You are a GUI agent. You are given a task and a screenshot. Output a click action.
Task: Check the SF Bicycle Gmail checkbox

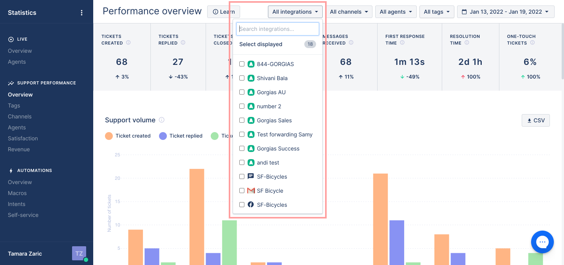[242, 191]
